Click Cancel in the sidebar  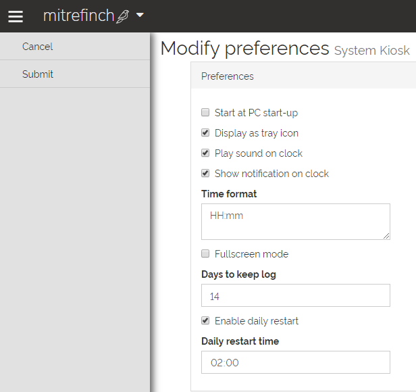click(38, 47)
